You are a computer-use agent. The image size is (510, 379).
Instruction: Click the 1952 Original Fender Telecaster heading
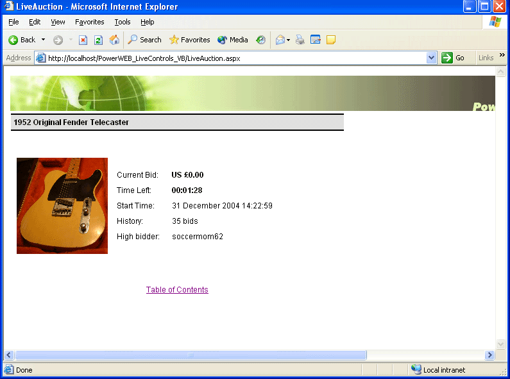point(71,122)
